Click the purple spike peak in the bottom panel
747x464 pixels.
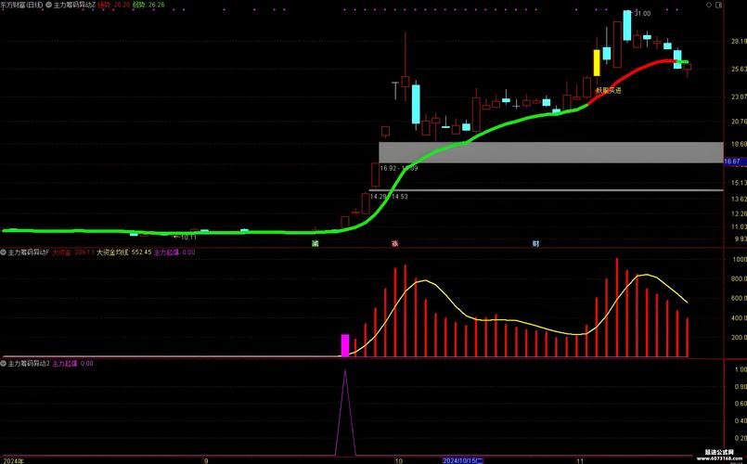coord(345,371)
